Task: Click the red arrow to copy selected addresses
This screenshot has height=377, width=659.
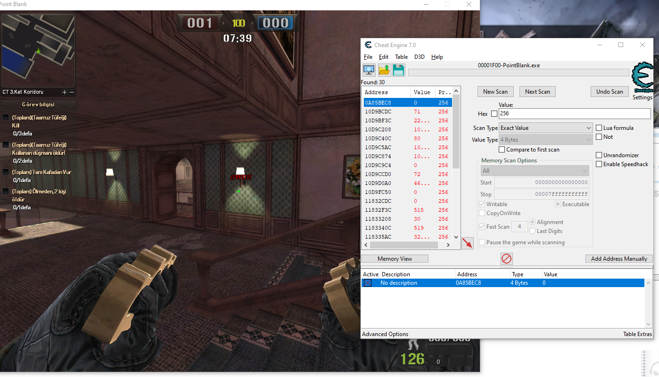Action: pos(467,243)
